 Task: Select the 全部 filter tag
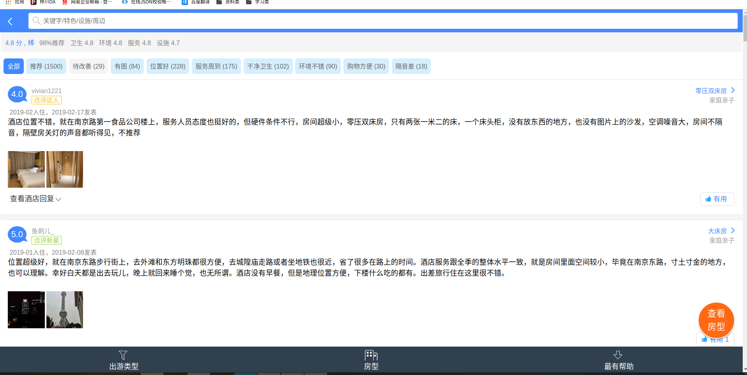14,66
